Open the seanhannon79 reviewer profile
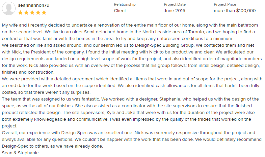 pyautogui.click(x=34, y=6)
